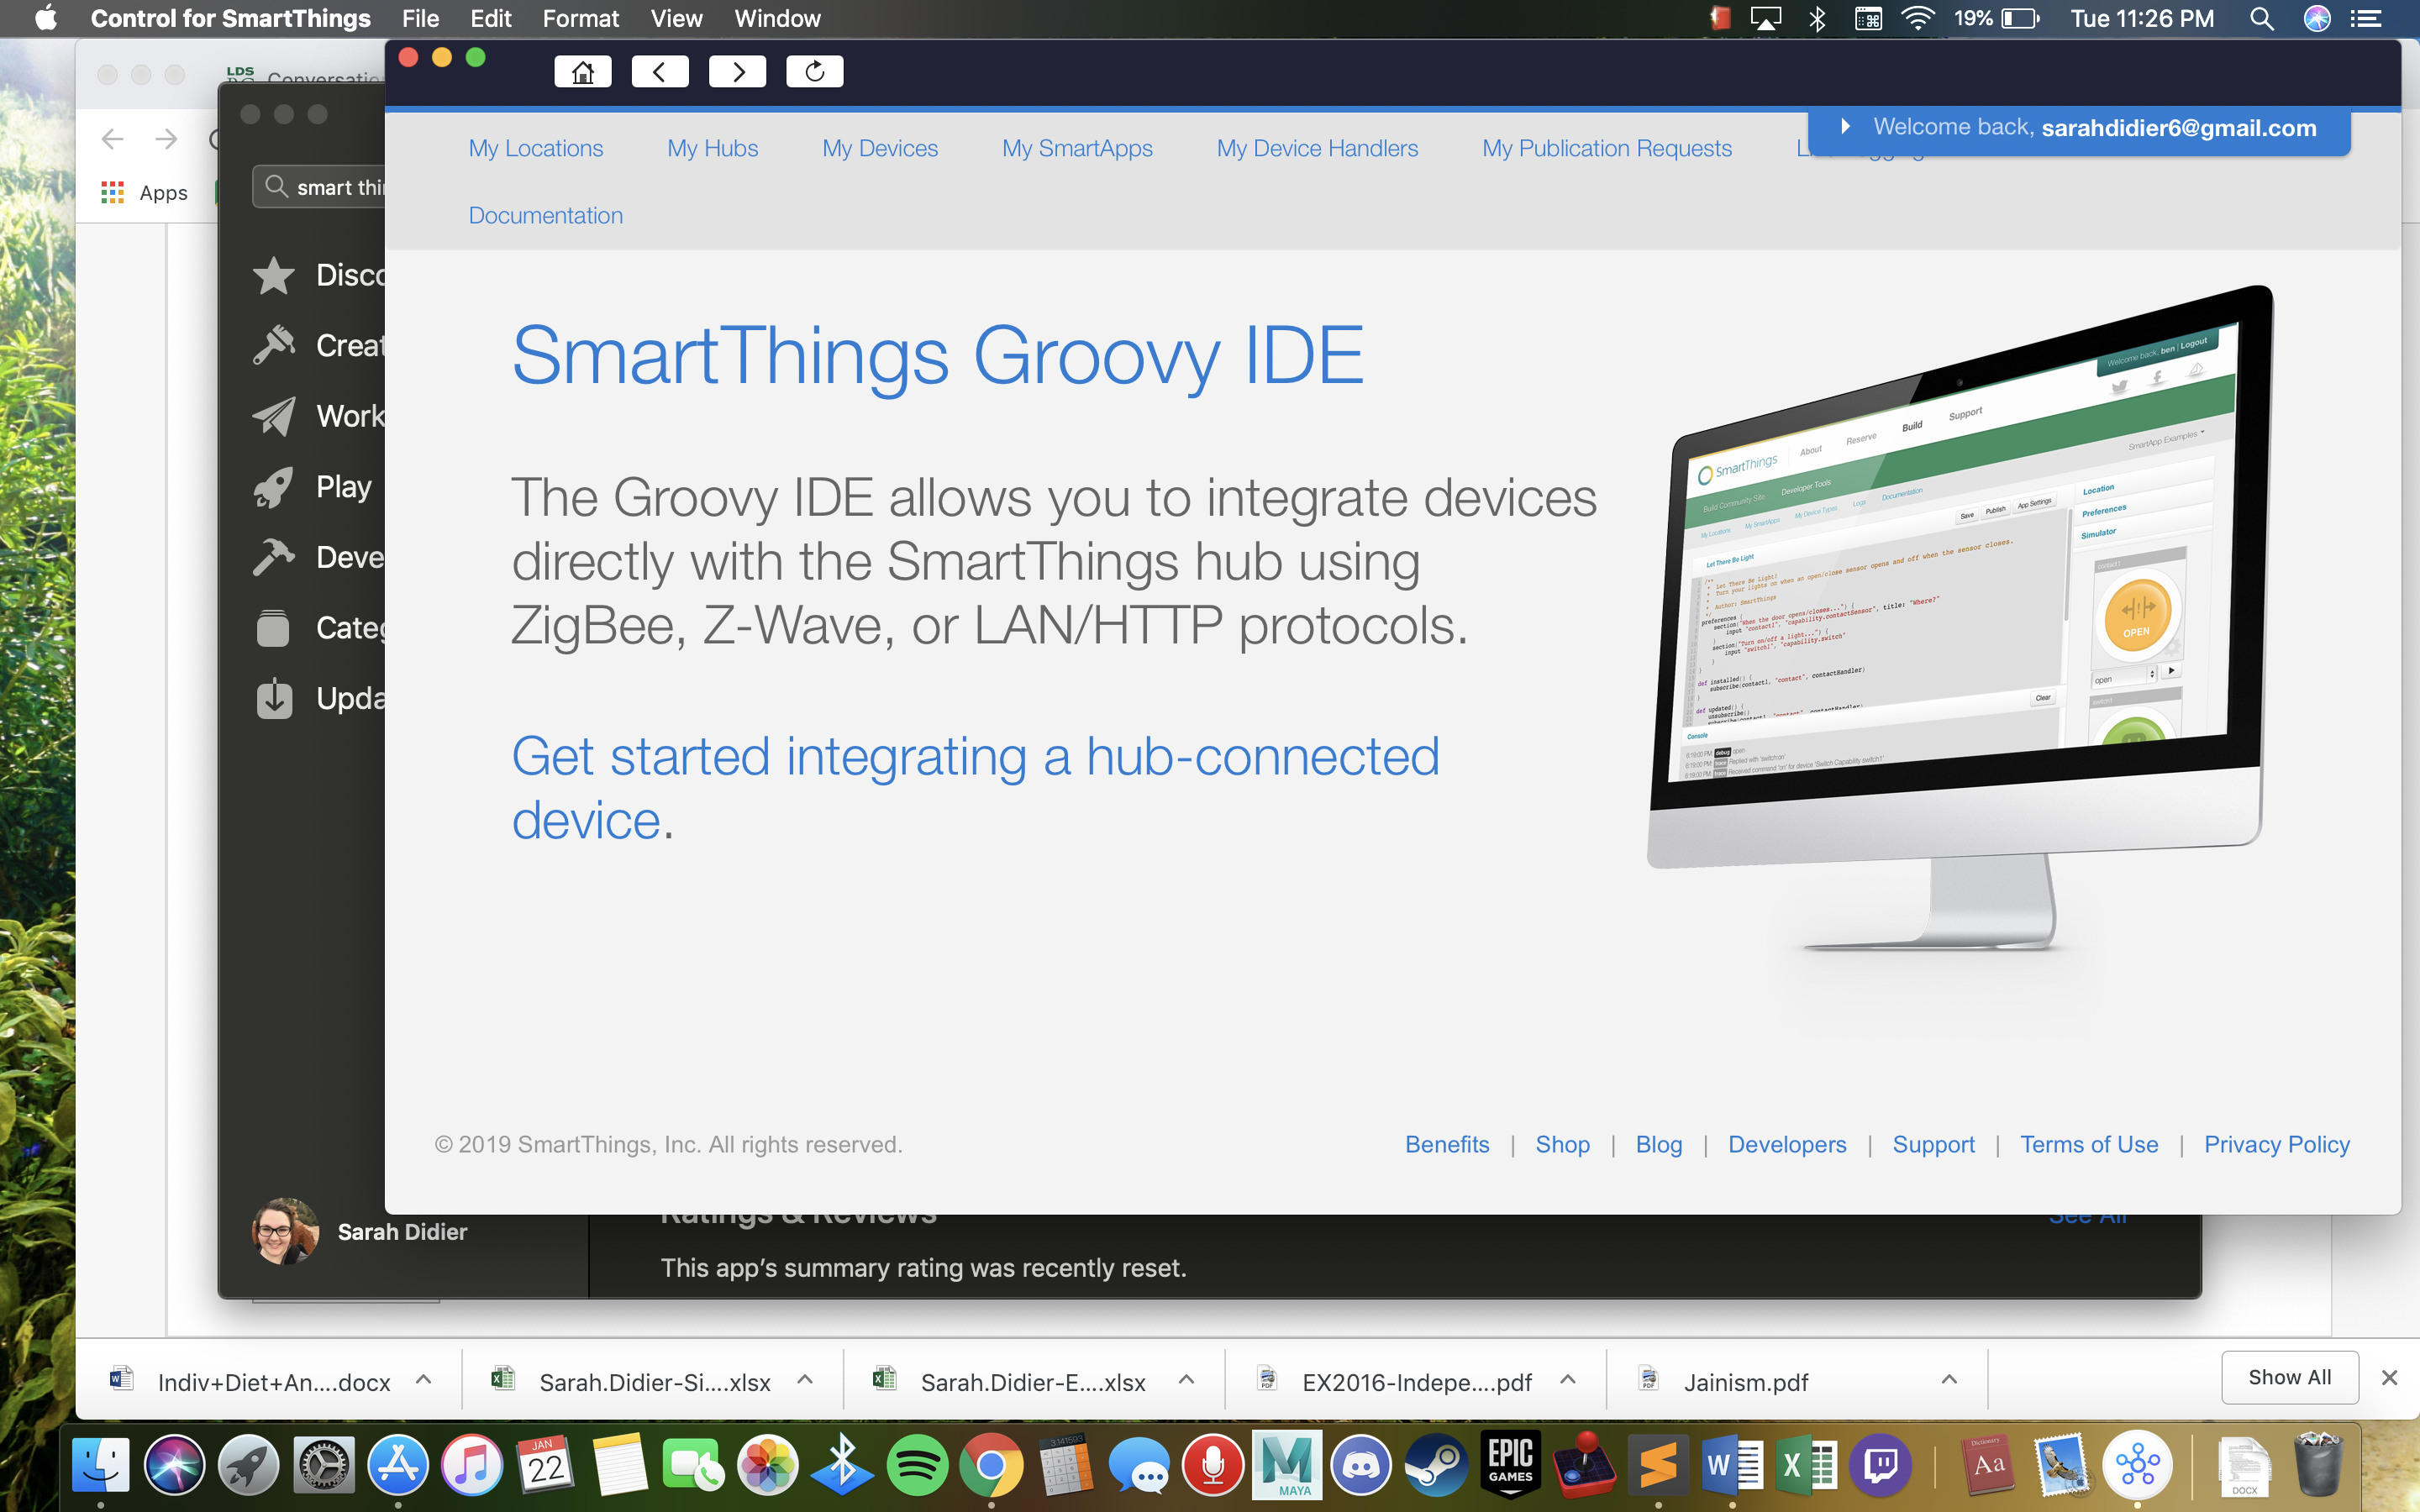Open Spotify from the Dock
This screenshot has width=2420, height=1512.
[x=917, y=1465]
